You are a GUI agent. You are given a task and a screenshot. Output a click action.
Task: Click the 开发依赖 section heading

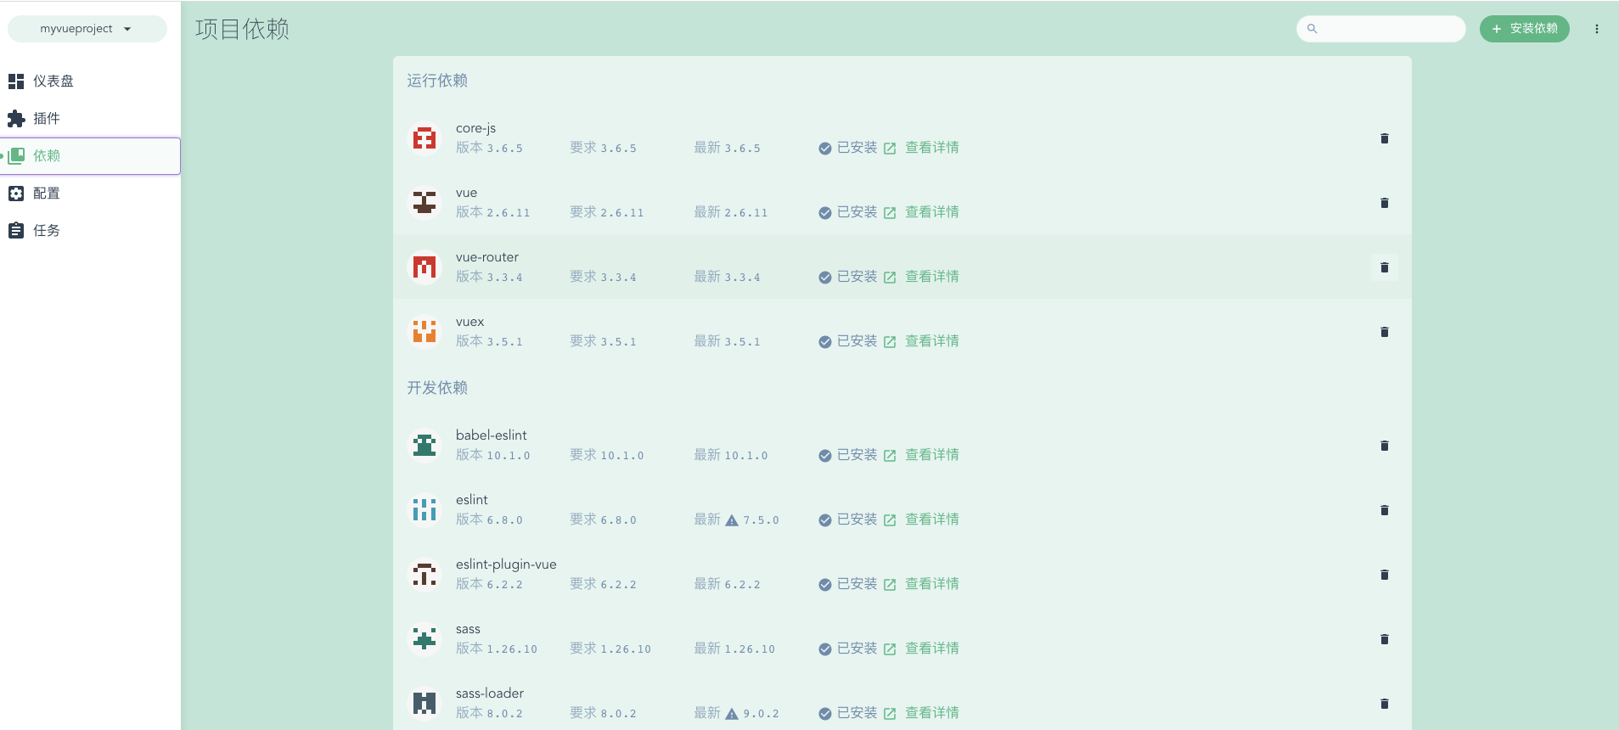437,388
